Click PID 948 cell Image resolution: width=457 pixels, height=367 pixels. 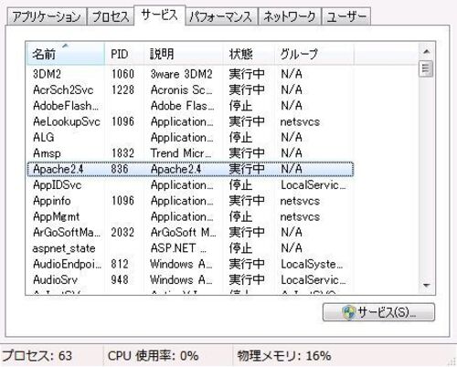pyautogui.click(x=120, y=279)
